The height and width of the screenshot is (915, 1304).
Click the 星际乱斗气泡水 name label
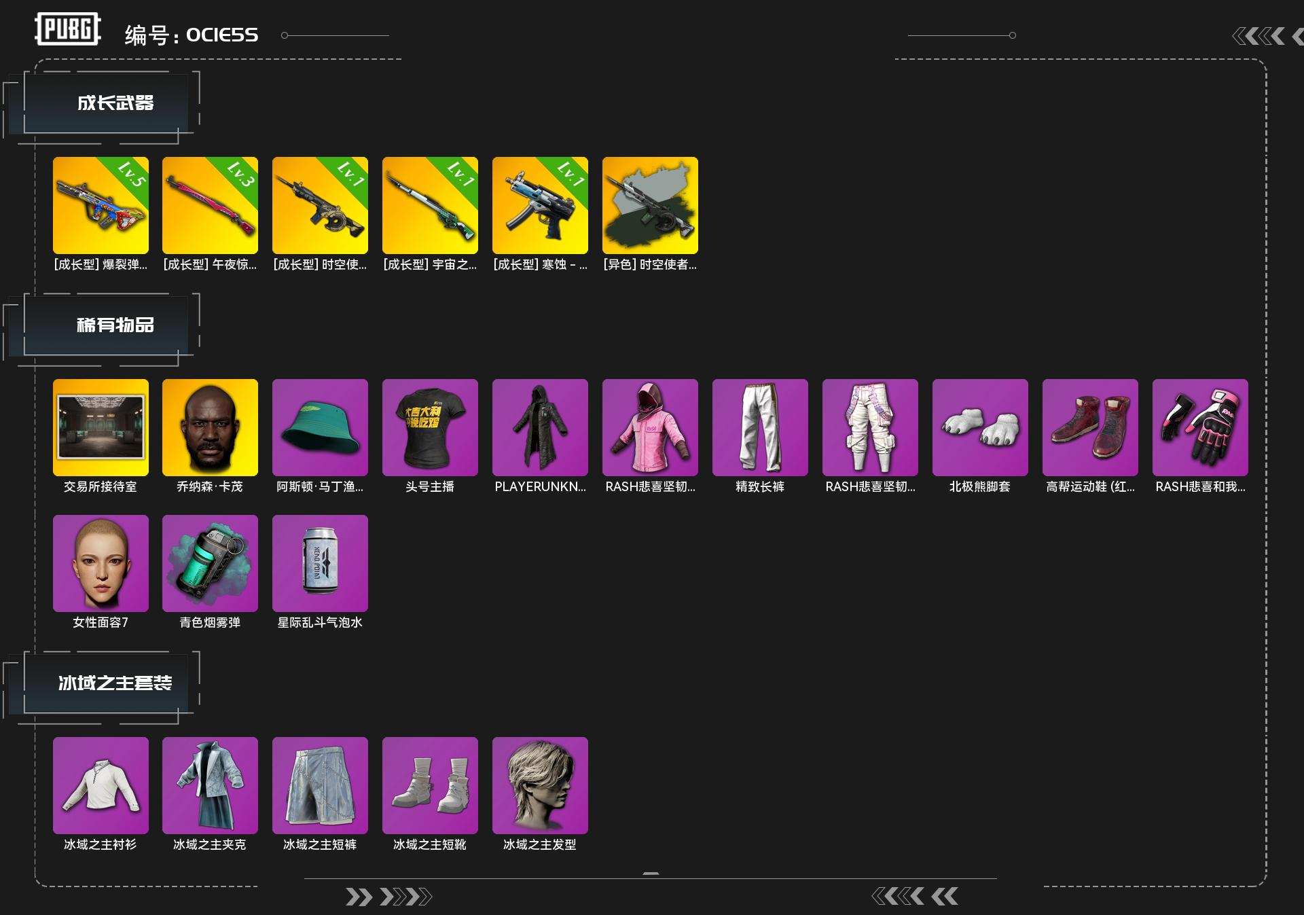[320, 622]
